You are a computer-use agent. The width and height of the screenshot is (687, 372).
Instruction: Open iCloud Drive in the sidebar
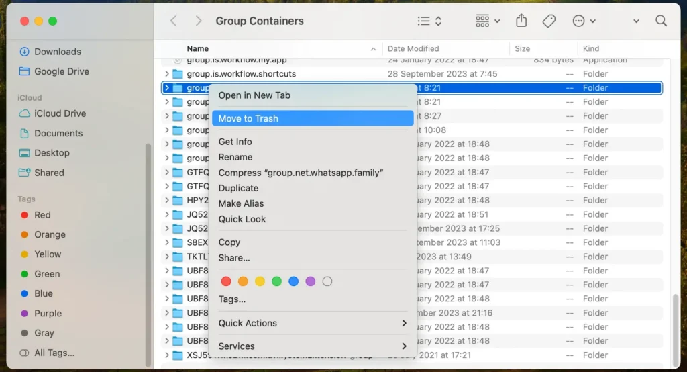pos(52,113)
